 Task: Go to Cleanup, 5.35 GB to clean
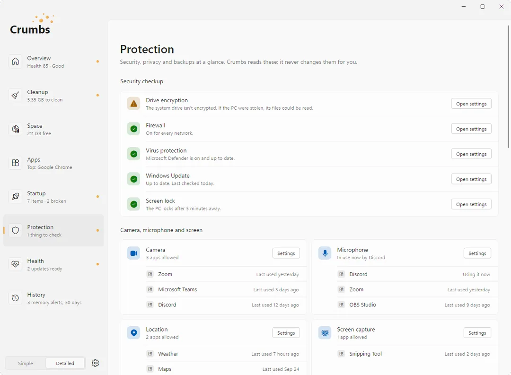(x=53, y=96)
